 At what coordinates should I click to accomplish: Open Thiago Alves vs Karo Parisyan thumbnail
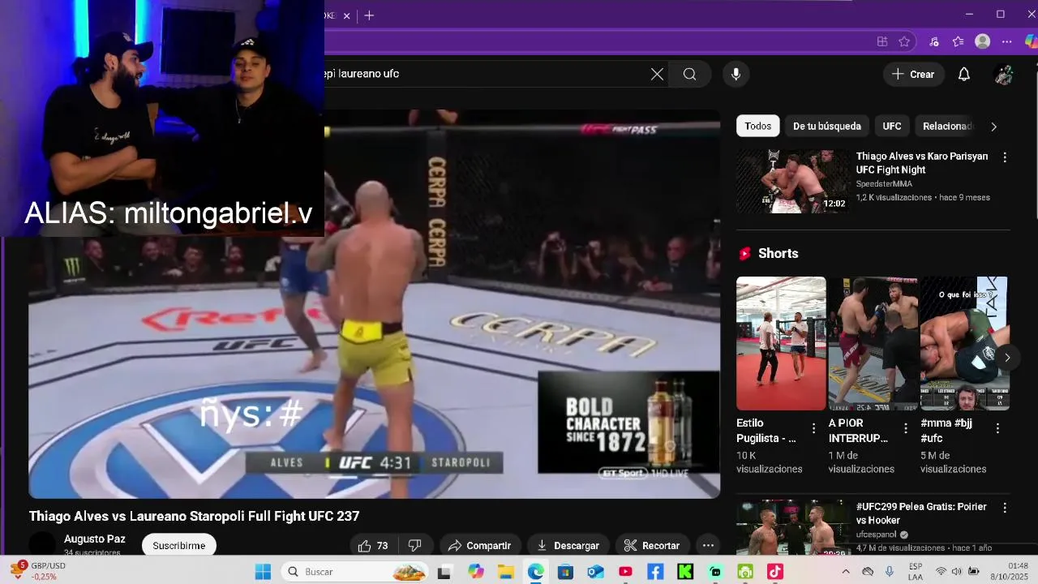(792, 181)
